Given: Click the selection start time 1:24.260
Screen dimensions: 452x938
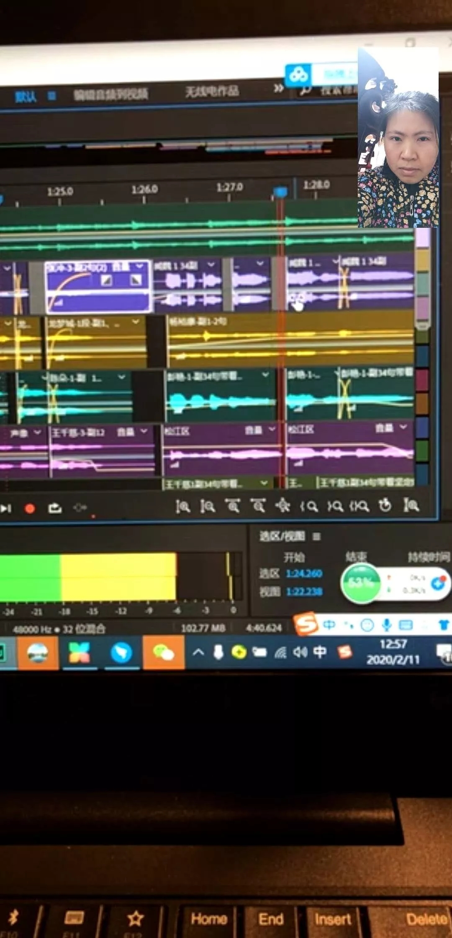Looking at the screenshot, I should pos(304,573).
